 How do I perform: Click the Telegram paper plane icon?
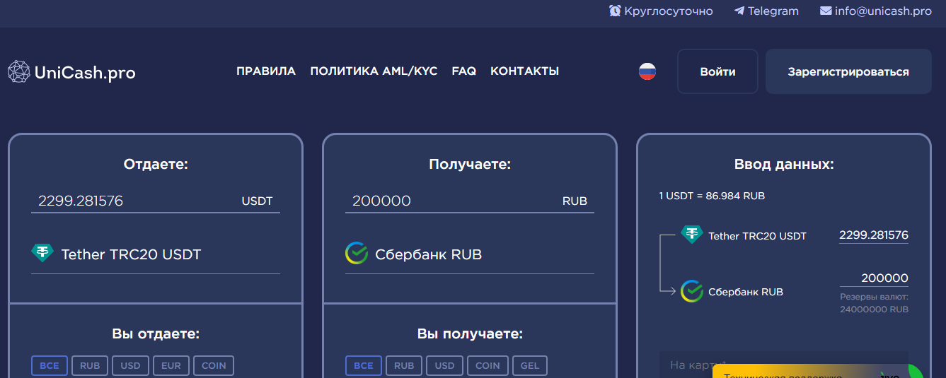pos(739,11)
